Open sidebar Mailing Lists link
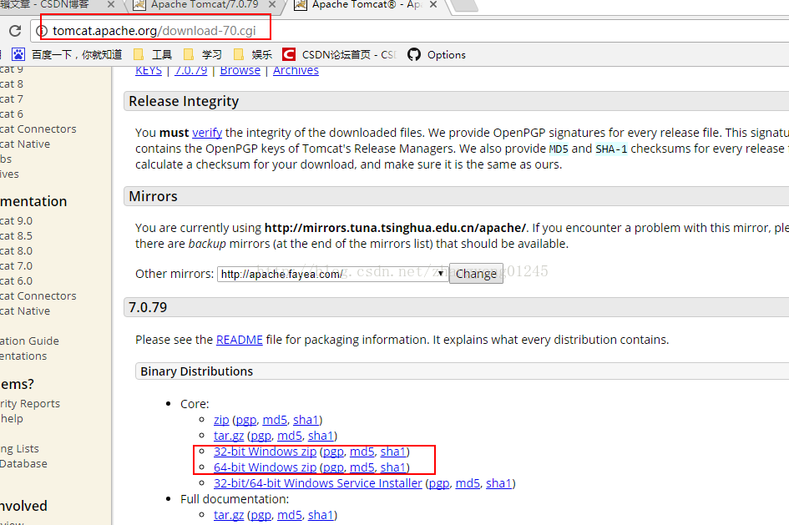This screenshot has height=525, width=789. click(x=20, y=448)
